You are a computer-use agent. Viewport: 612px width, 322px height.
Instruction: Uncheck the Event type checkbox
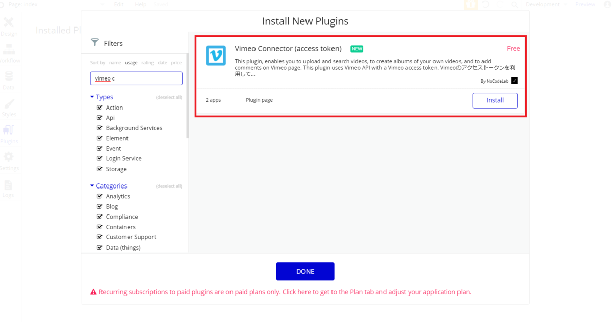point(100,148)
